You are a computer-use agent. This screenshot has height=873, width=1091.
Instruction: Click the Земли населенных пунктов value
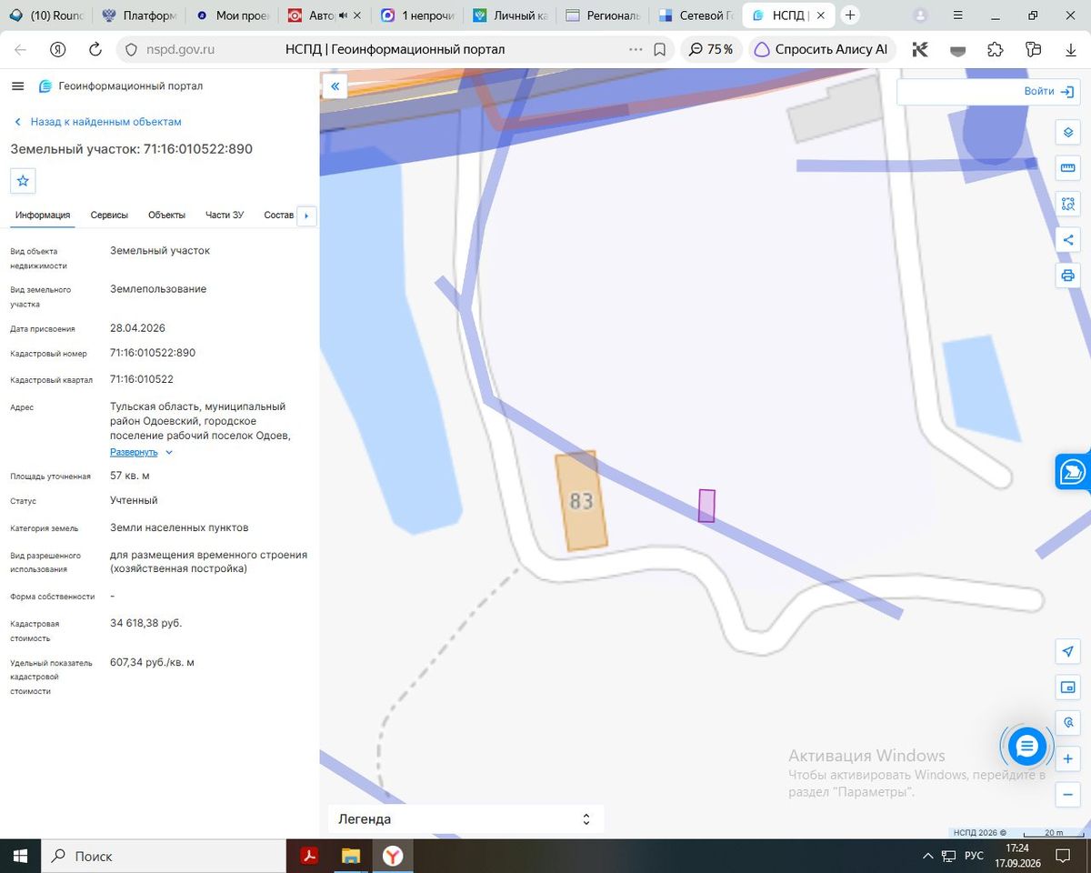click(179, 527)
